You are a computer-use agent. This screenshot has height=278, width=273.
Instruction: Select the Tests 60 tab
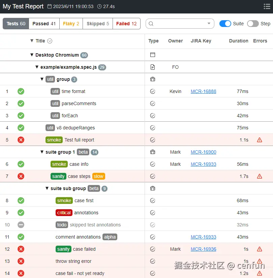tap(16, 24)
